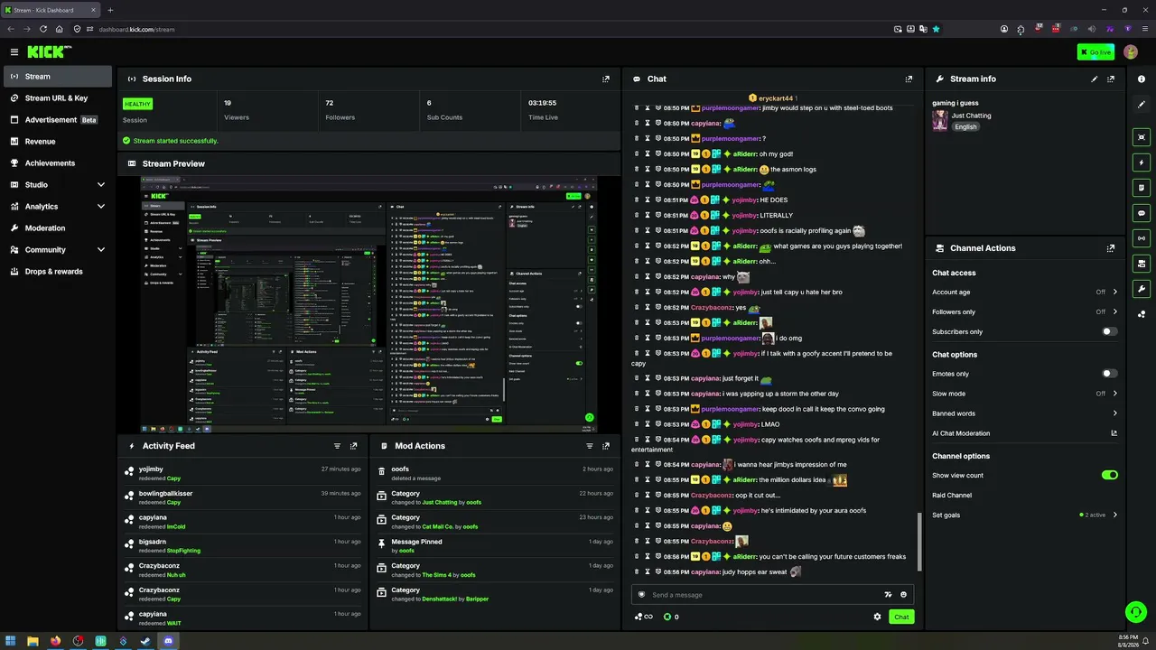Screen dimensions: 1156x650
Task: Click the green support headset button
Action: click(x=1136, y=612)
